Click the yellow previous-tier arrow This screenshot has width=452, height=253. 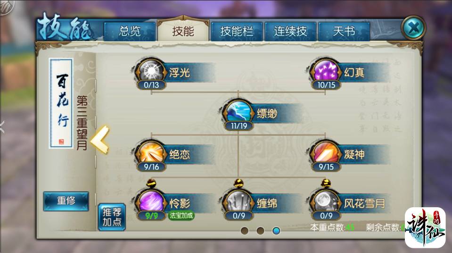coord(100,140)
